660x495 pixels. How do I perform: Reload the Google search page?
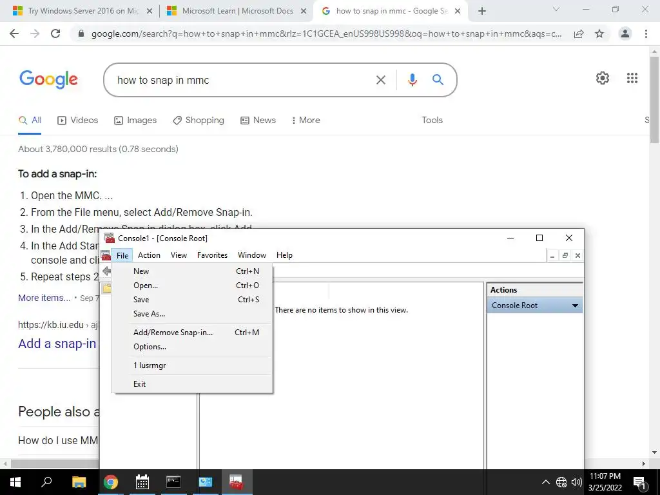(55, 34)
